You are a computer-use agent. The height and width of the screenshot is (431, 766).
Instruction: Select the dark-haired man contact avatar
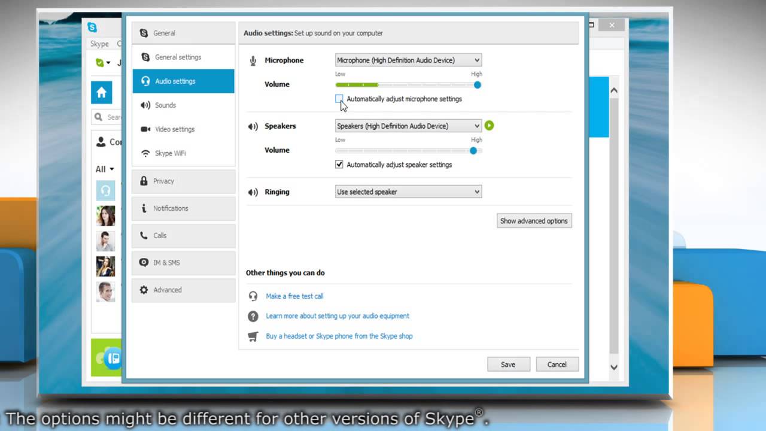[106, 241]
